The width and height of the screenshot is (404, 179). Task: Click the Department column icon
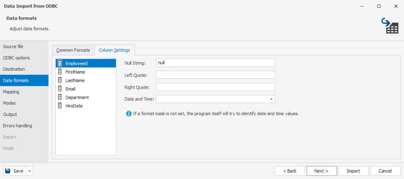(60, 97)
